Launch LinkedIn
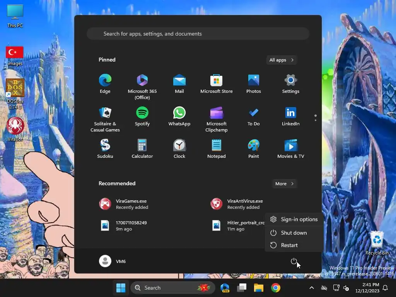 [291, 117]
